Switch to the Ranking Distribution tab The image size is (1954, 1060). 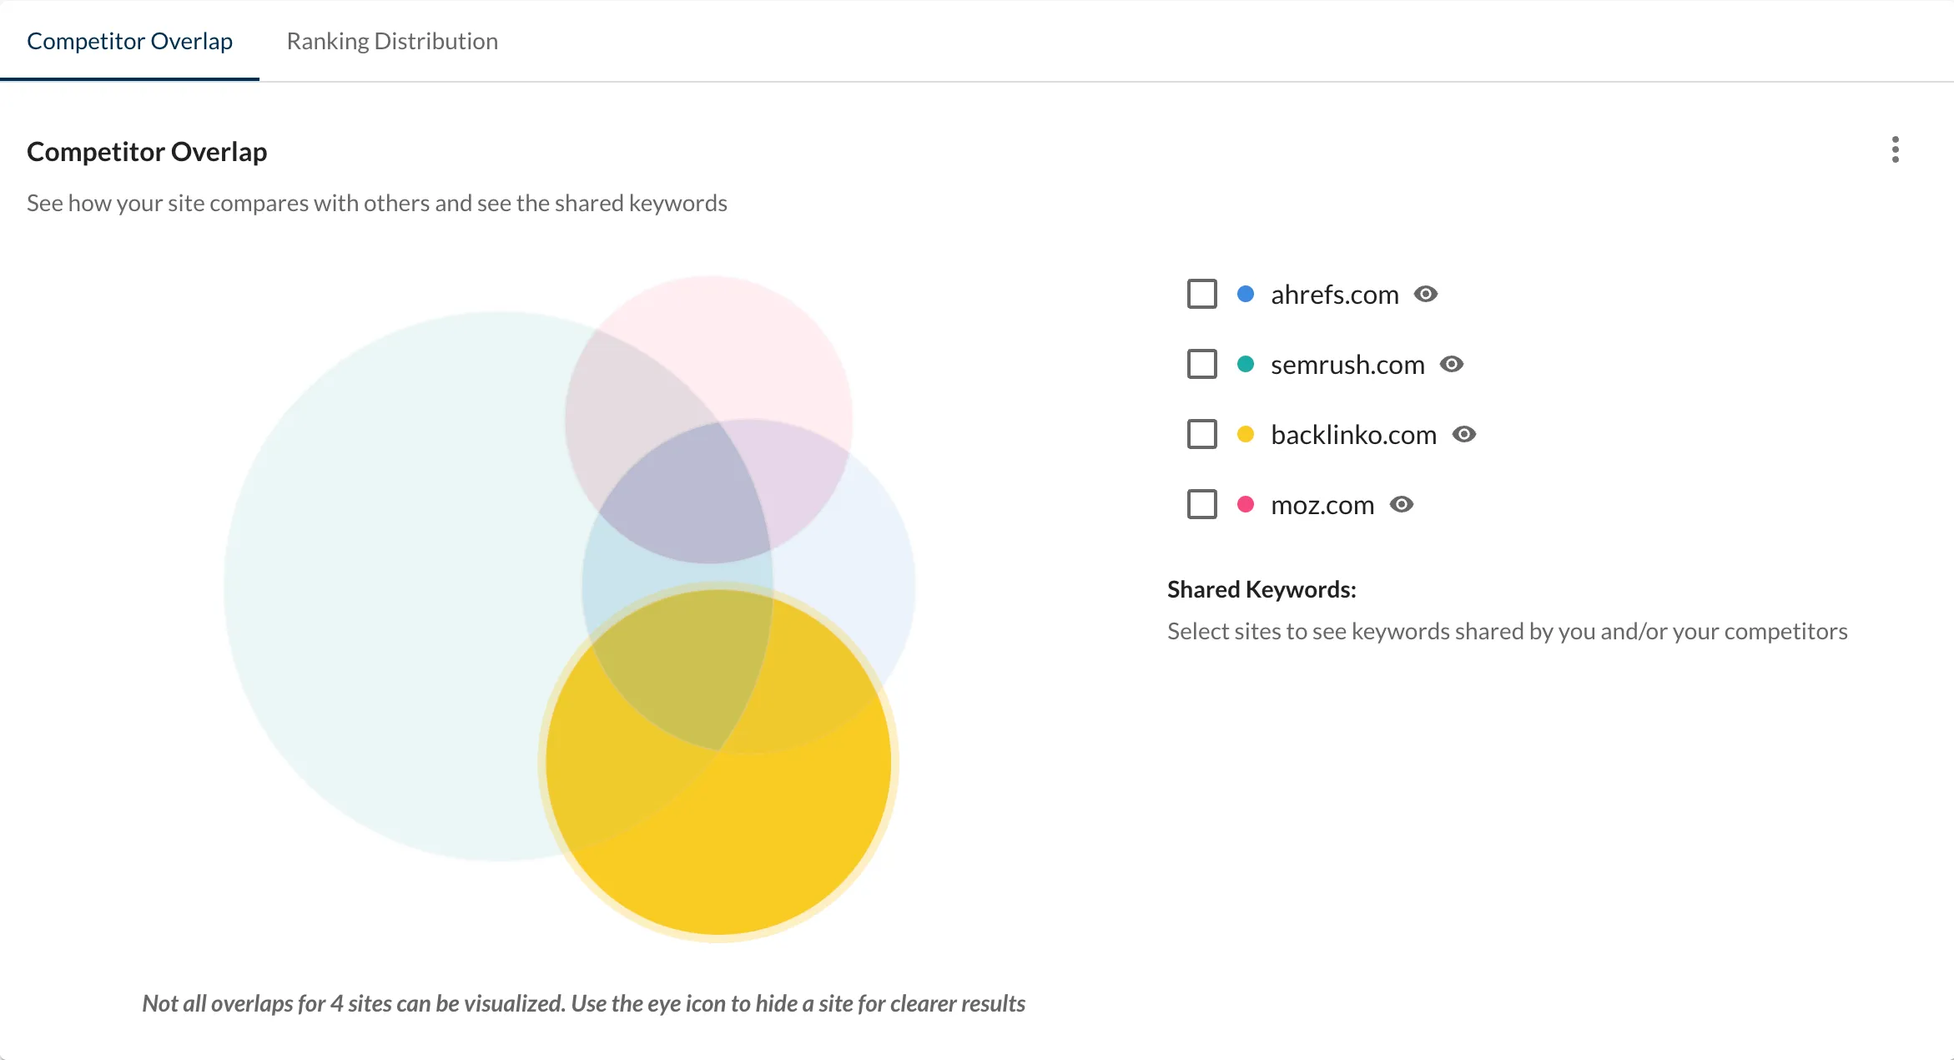[392, 41]
